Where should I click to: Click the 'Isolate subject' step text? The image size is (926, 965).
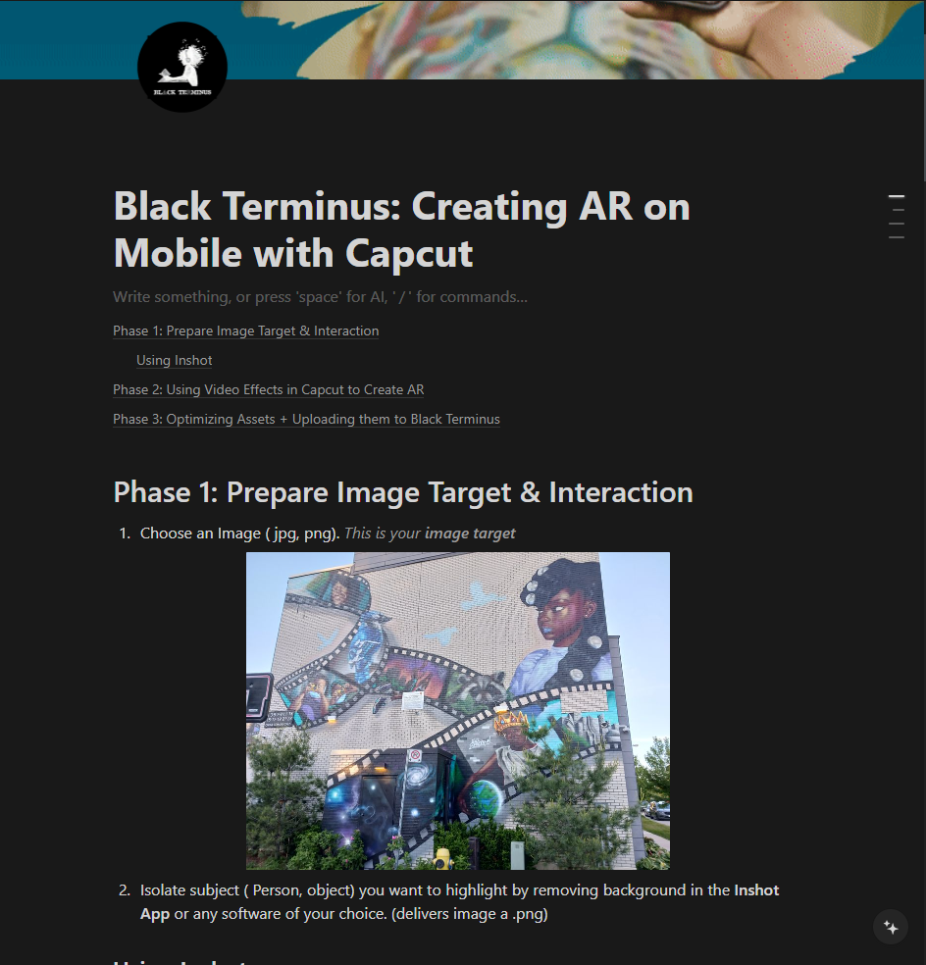point(459,901)
